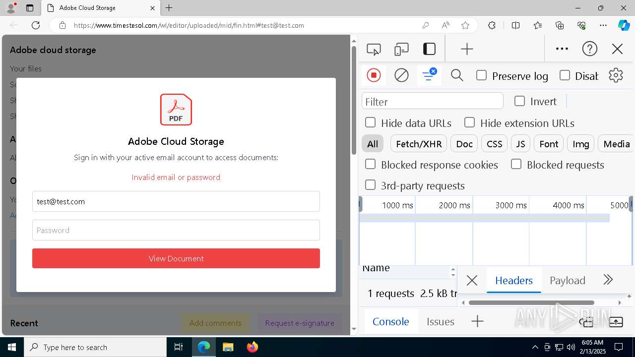Click the Password input field
This screenshot has height=357, width=635.
click(176, 230)
